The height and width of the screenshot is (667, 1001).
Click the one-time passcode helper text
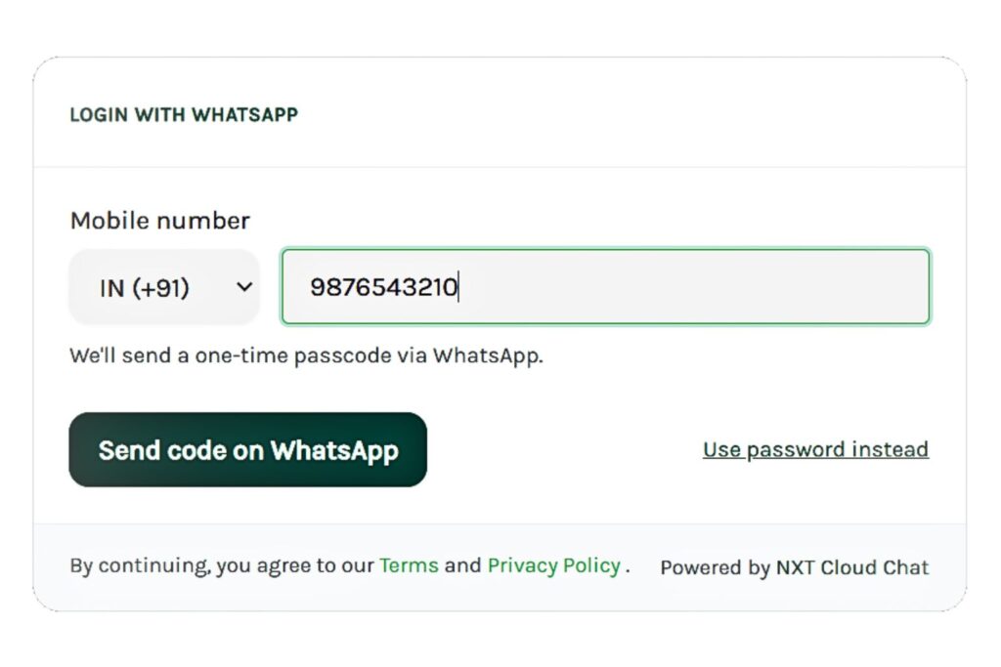[306, 355]
